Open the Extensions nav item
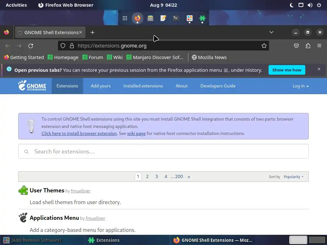Viewport: 327px width, 245px height. tap(67, 86)
